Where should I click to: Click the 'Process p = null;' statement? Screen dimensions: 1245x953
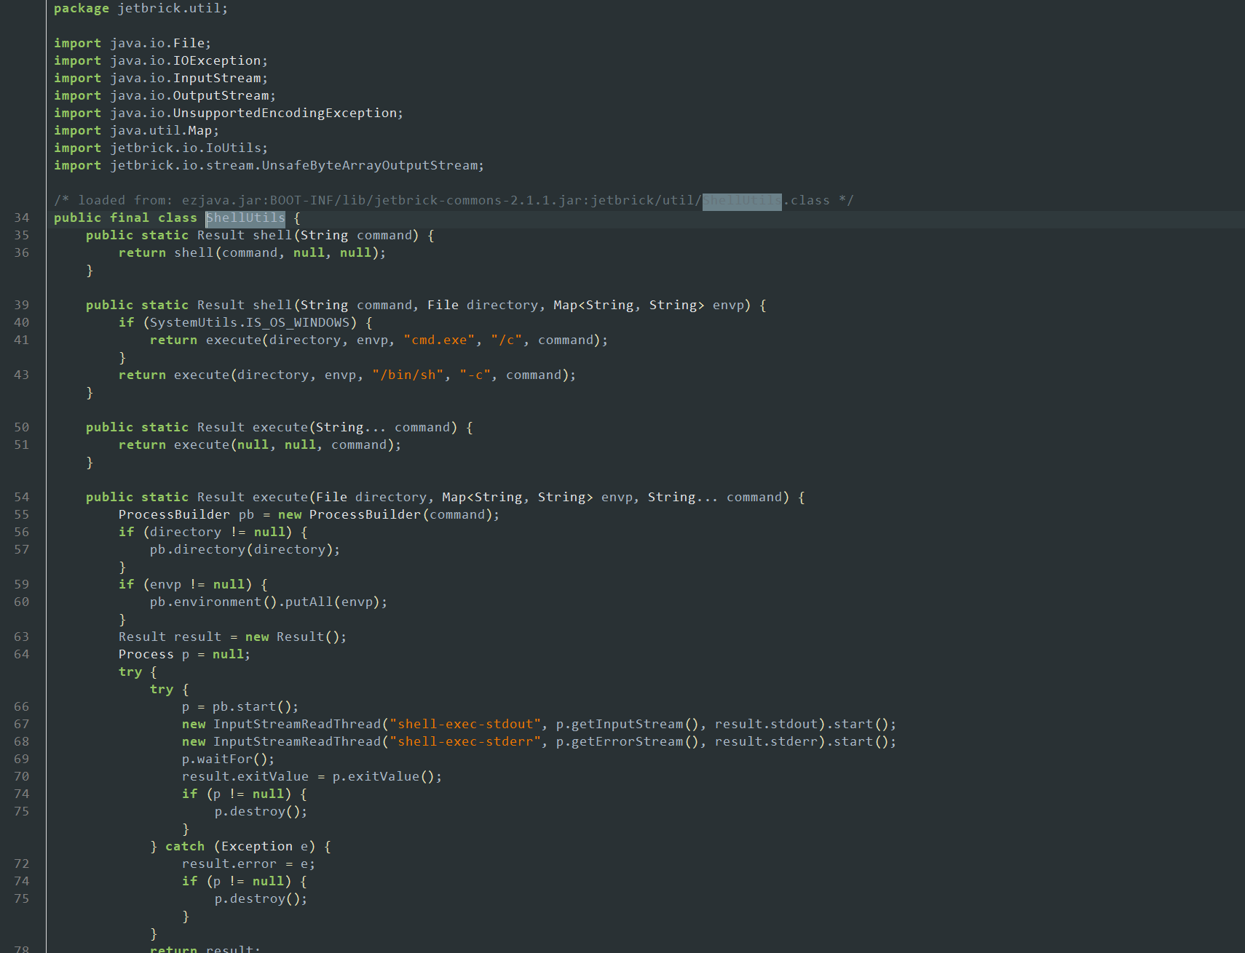point(184,654)
